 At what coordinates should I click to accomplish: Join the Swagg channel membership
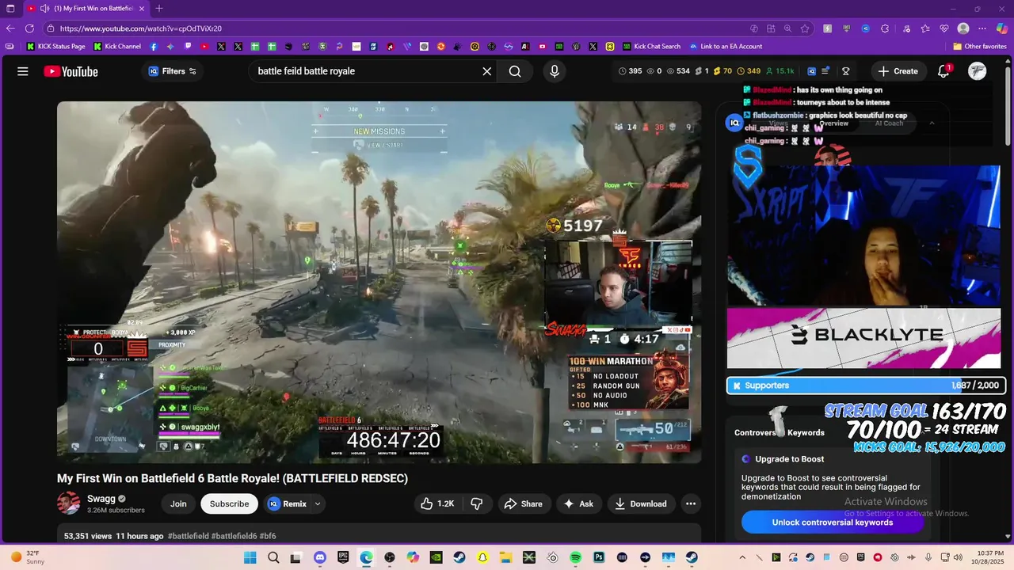click(178, 503)
